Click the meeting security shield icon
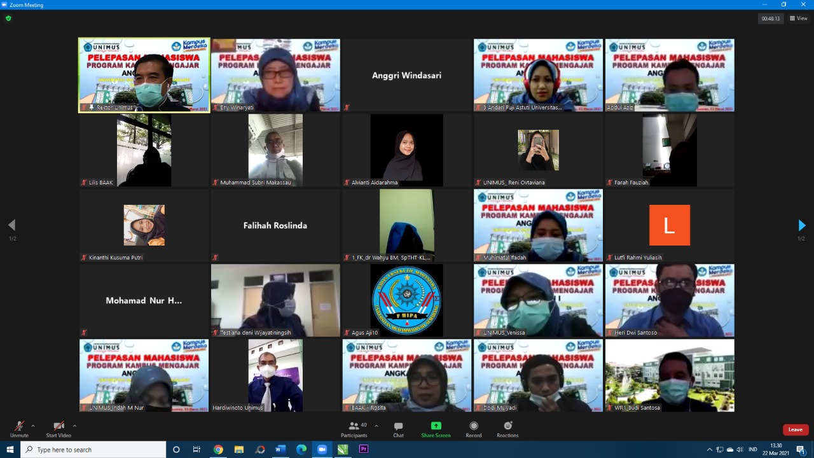The image size is (814, 458). (x=8, y=18)
